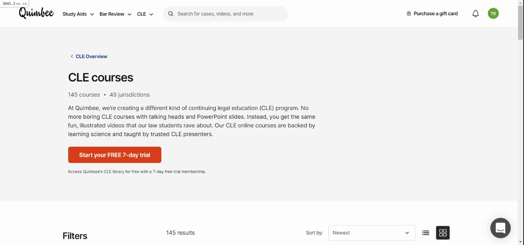Click the gift card icon
The height and width of the screenshot is (245, 524).
[409, 14]
